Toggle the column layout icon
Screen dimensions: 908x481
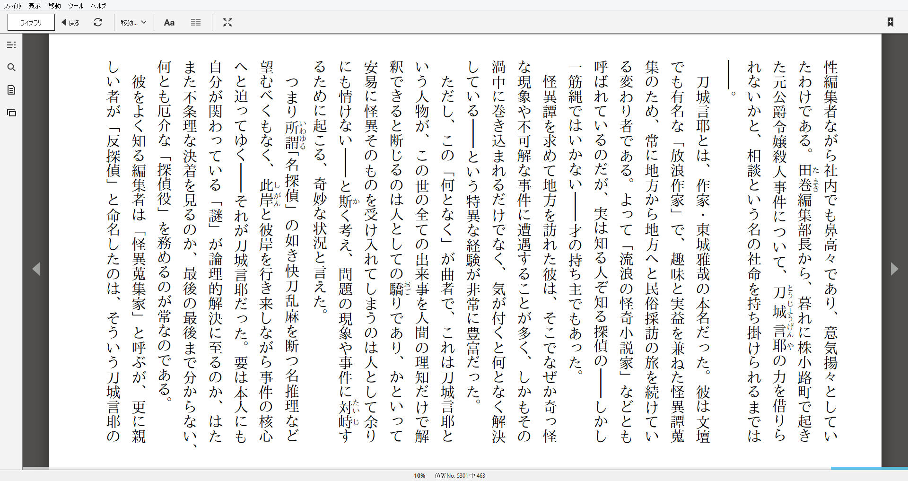click(196, 22)
